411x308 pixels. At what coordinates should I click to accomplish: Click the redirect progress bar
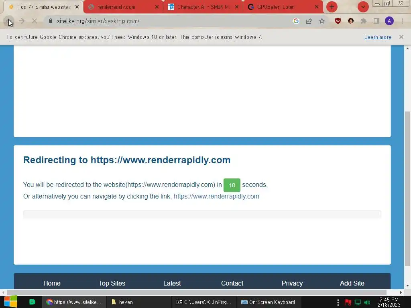(x=202, y=215)
